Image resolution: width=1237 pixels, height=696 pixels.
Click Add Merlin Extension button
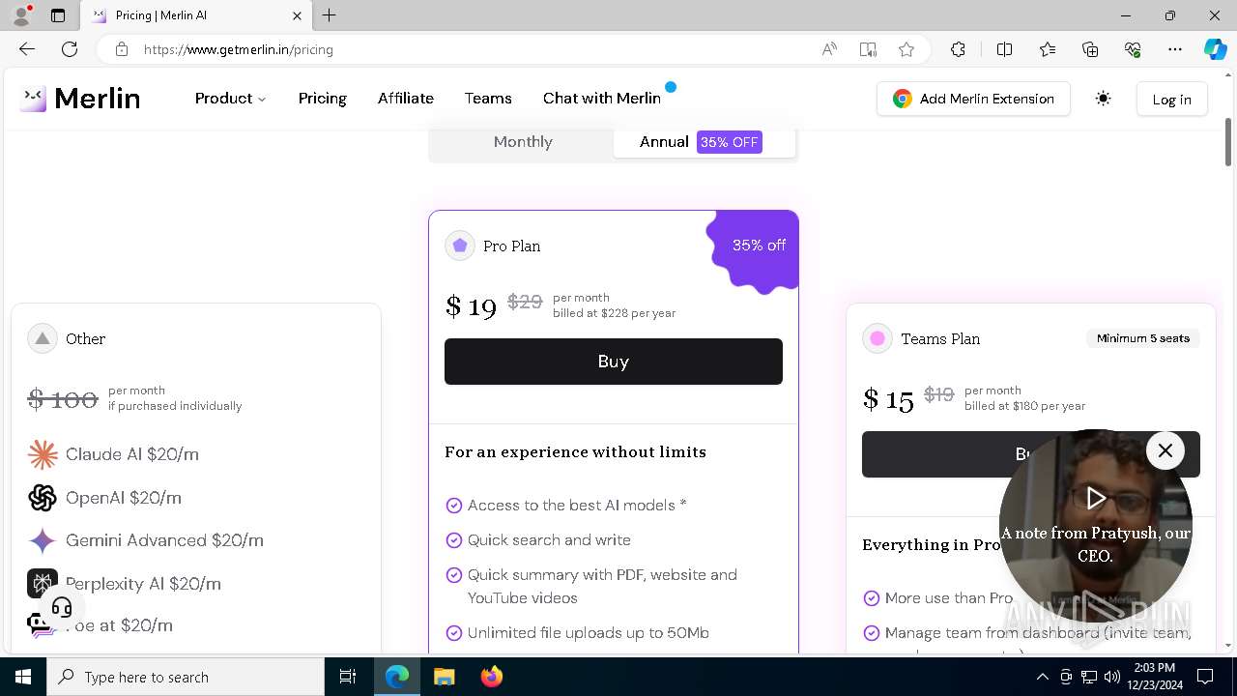tap(973, 99)
